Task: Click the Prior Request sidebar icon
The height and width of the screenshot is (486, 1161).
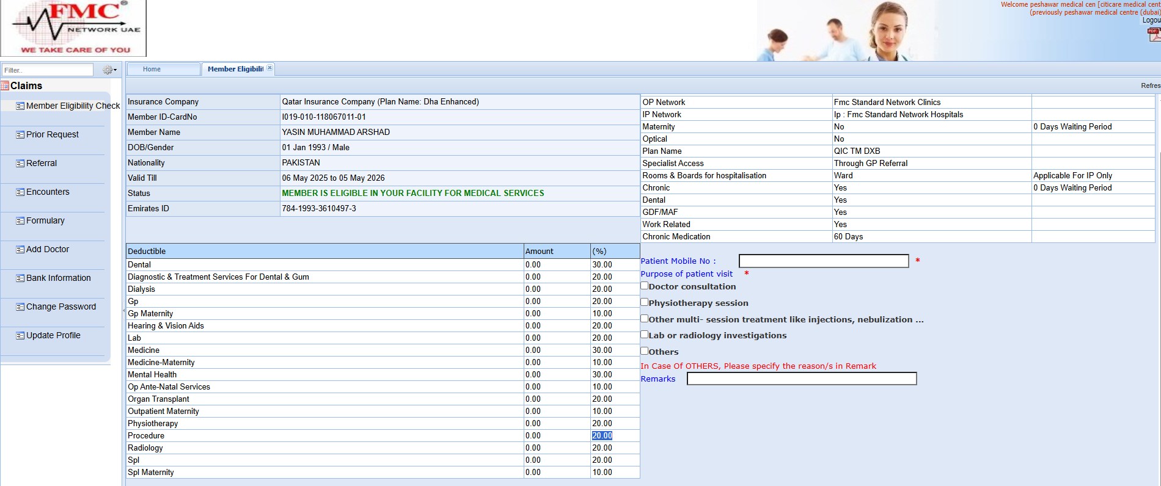Action: click(x=20, y=135)
